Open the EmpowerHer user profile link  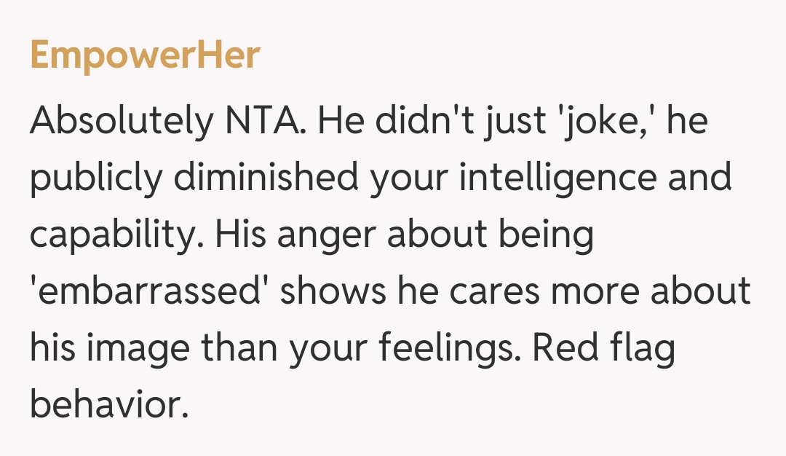click(145, 56)
